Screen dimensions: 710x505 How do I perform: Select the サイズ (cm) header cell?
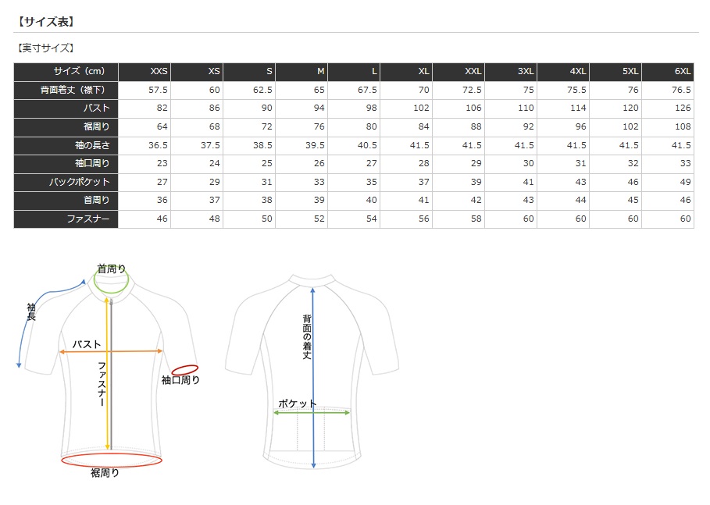[x=66, y=72]
